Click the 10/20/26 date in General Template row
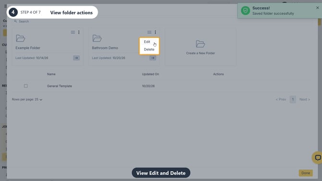Image resolution: width=322 pixels, height=181 pixels. (149, 86)
